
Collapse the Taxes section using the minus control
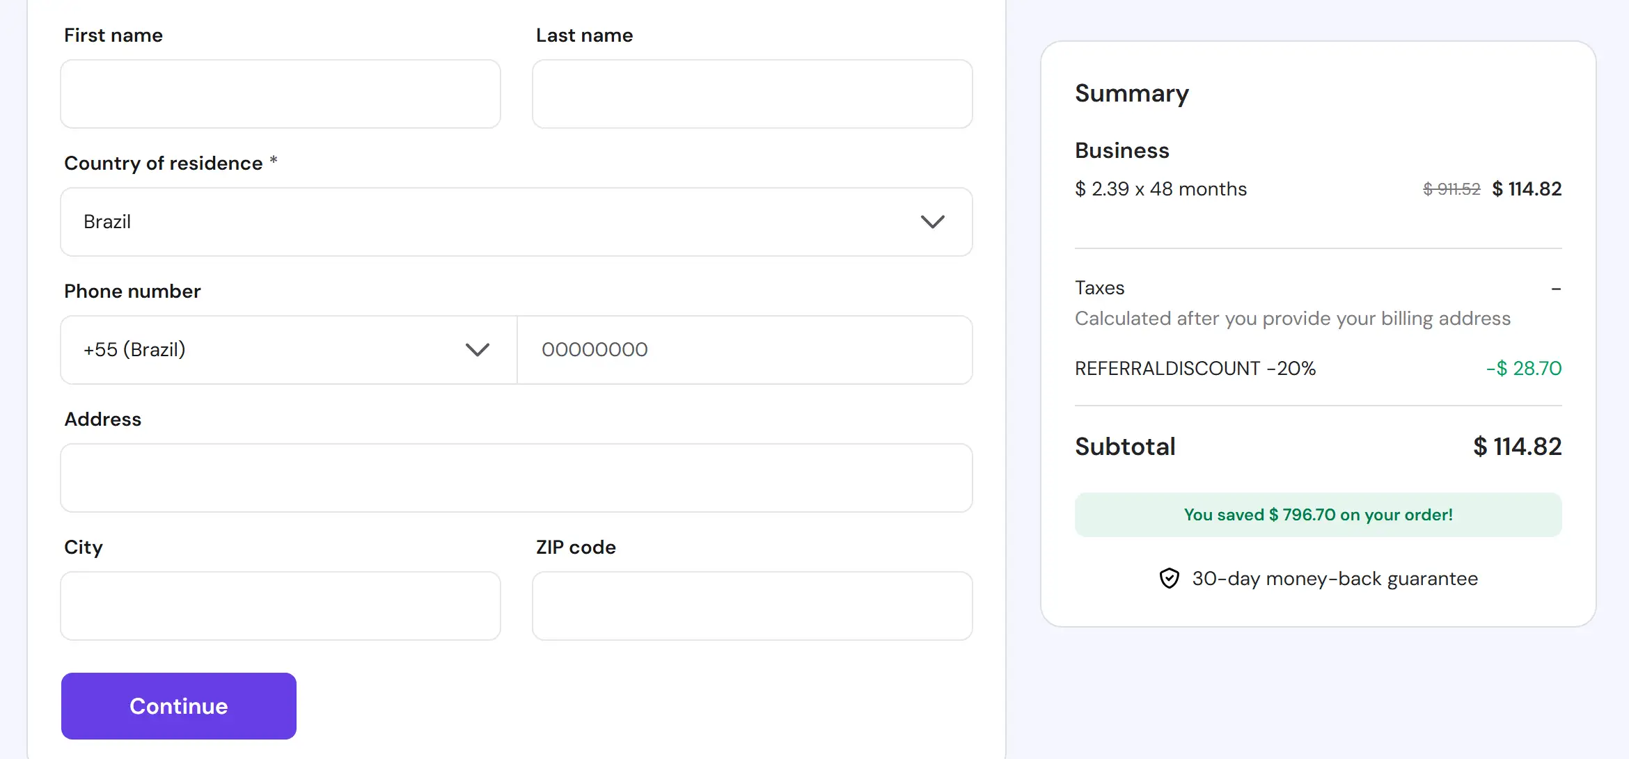[1555, 288]
